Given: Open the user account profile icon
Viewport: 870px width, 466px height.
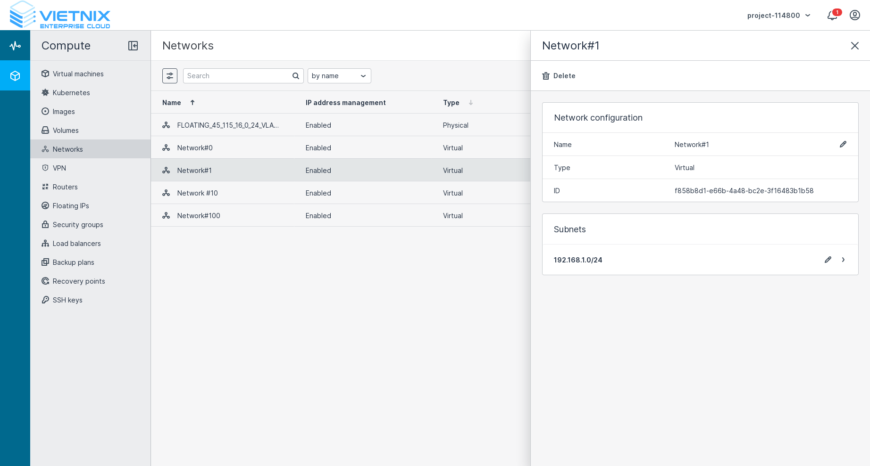Looking at the screenshot, I should tap(854, 16).
